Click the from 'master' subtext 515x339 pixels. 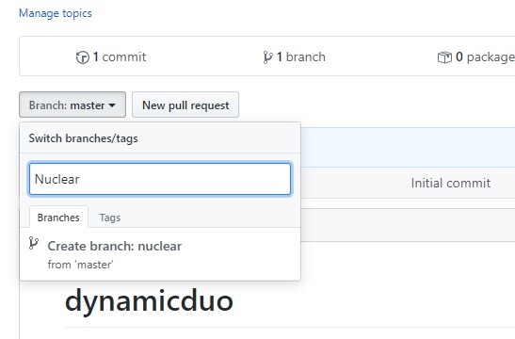[x=80, y=265]
